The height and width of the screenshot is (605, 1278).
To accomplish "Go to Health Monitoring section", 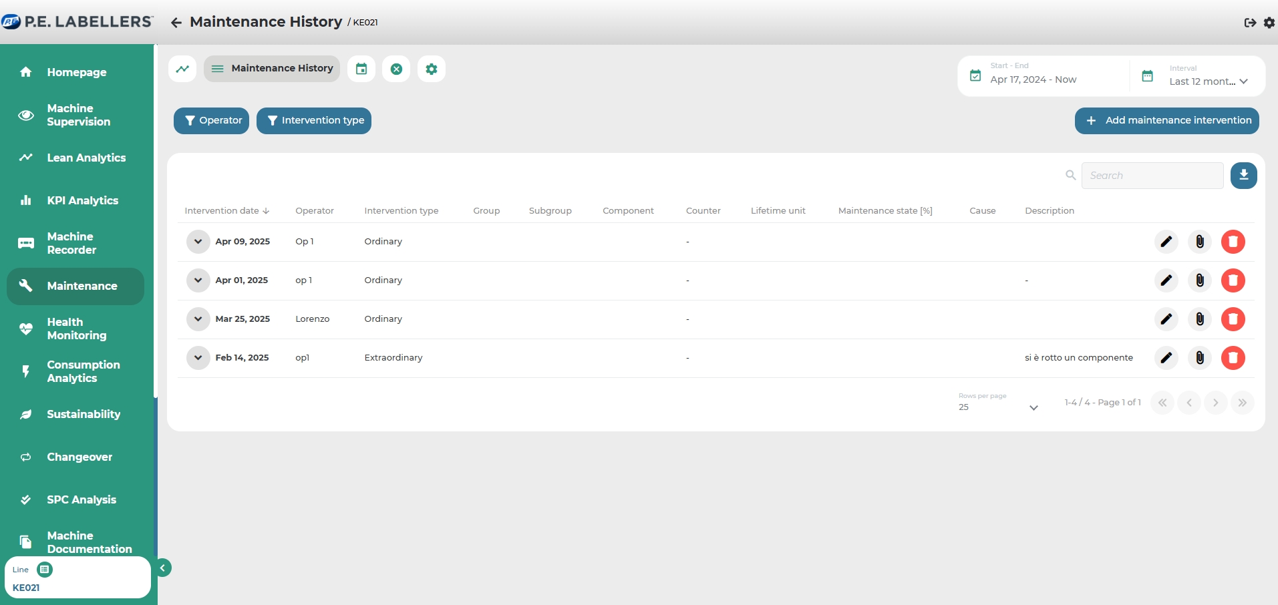I will pos(75,329).
